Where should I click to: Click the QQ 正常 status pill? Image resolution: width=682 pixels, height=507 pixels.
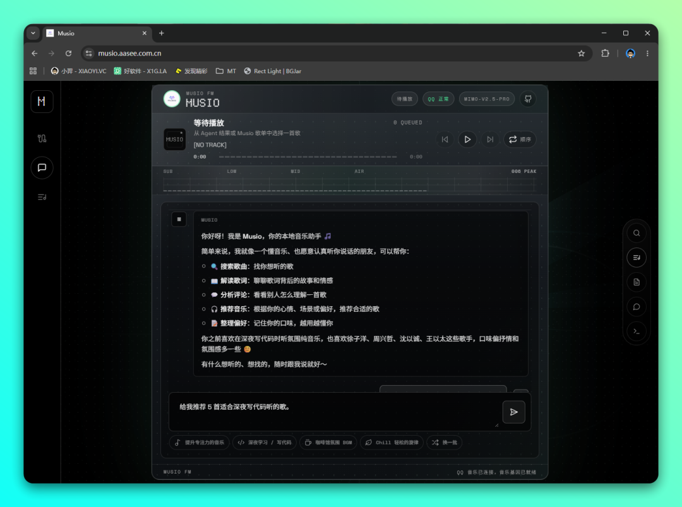(438, 99)
